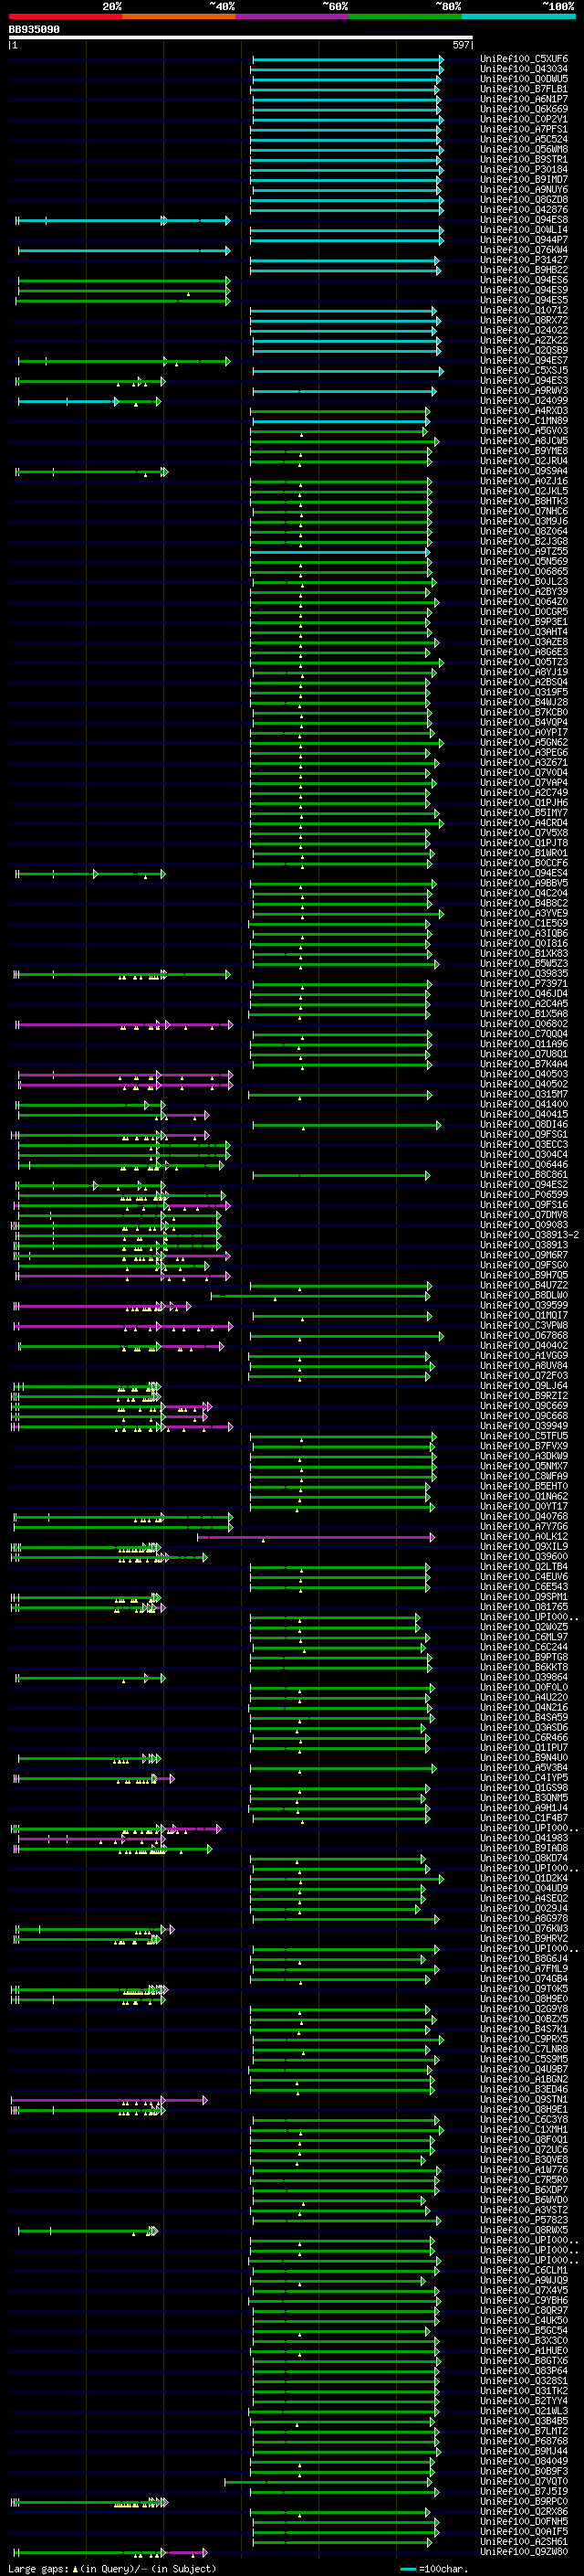Screen dimensions: 584x2576
Task: Select hit label UniRef100_Q9M6R7
Action: (x=524, y=1255)
